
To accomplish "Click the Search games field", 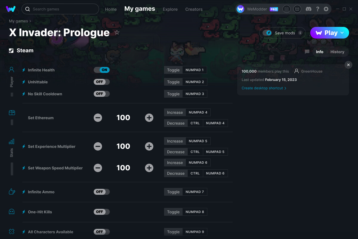I will (60, 9).
